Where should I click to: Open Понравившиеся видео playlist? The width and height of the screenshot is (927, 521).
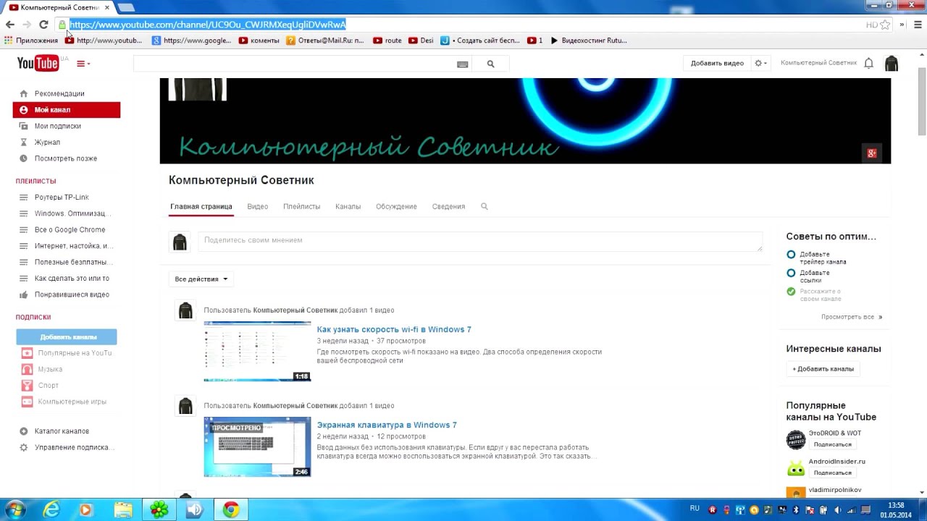pos(72,295)
